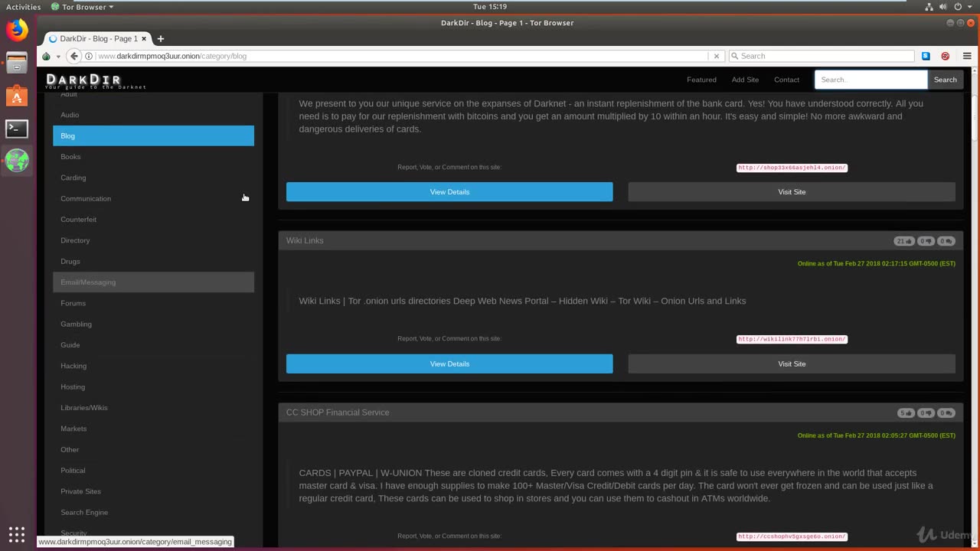The width and height of the screenshot is (980, 551).
Task: Open comments badge on Wiki Links
Action: point(946,241)
